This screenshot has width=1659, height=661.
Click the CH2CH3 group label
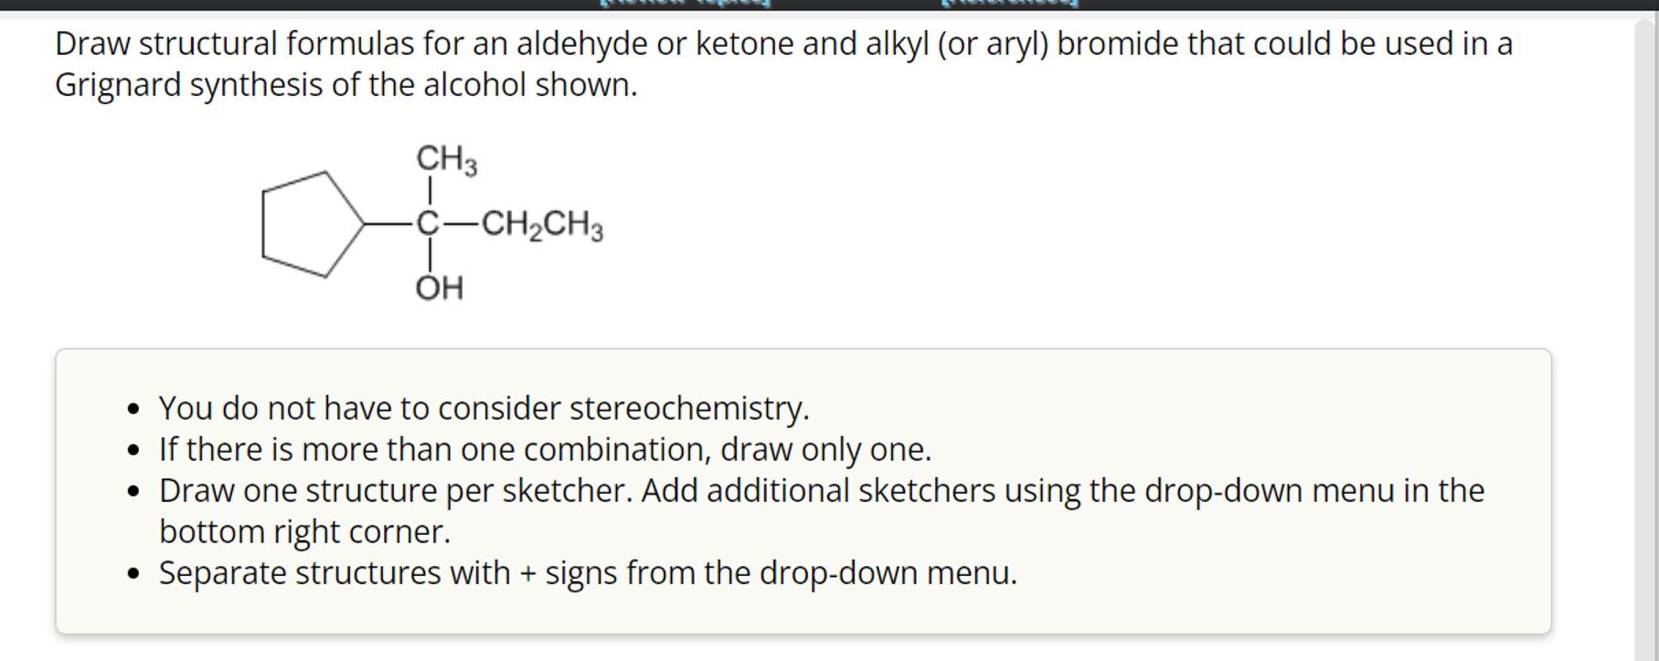tap(541, 226)
